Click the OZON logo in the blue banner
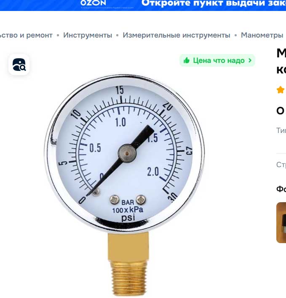The height and width of the screenshot is (298, 286). [93, 3]
